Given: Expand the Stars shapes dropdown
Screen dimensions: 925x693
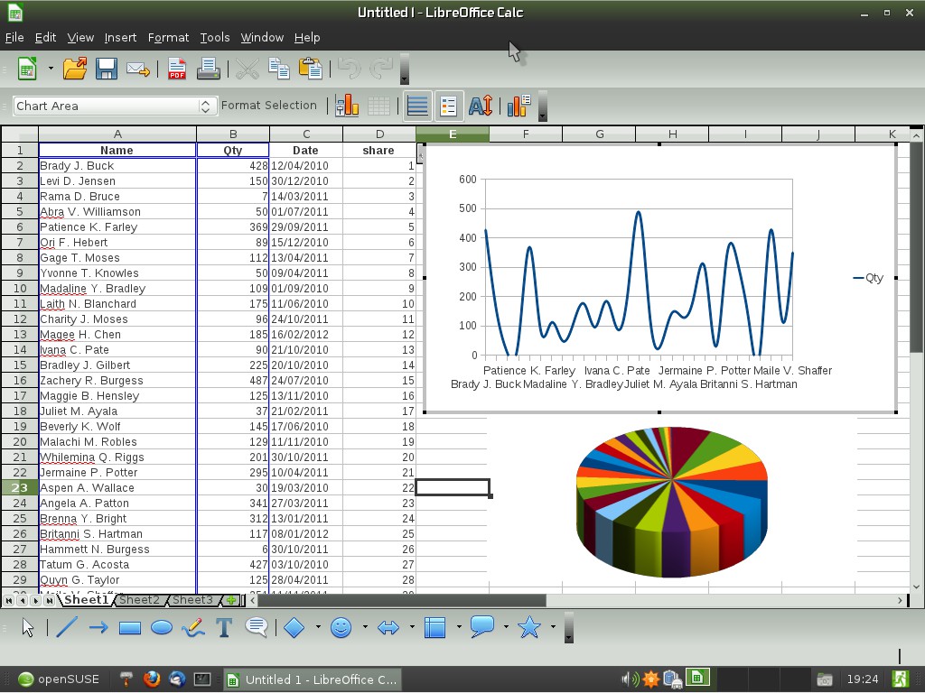Looking at the screenshot, I should [554, 626].
